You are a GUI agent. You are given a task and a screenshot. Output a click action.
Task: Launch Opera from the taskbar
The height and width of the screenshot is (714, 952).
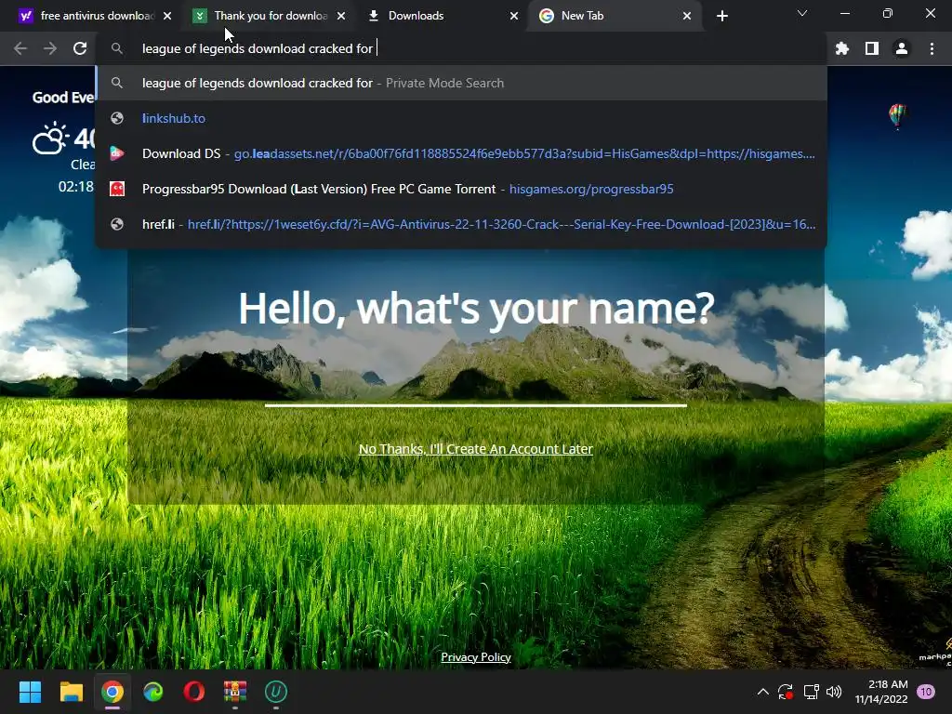194,692
